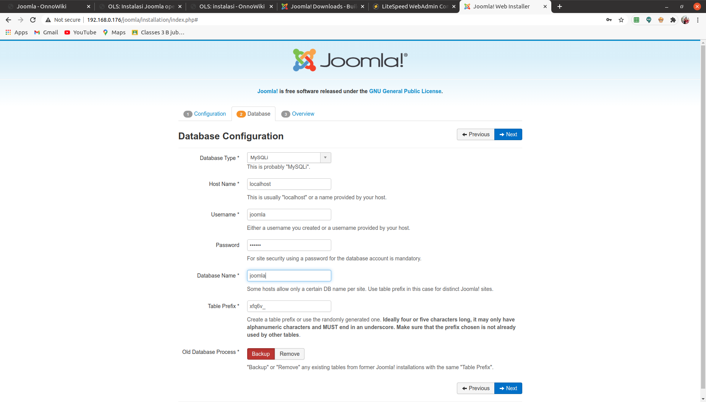Image resolution: width=706 pixels, height=402 pixels.
Task: Open the Configuration step tab
Action: (x=205, y=114)
